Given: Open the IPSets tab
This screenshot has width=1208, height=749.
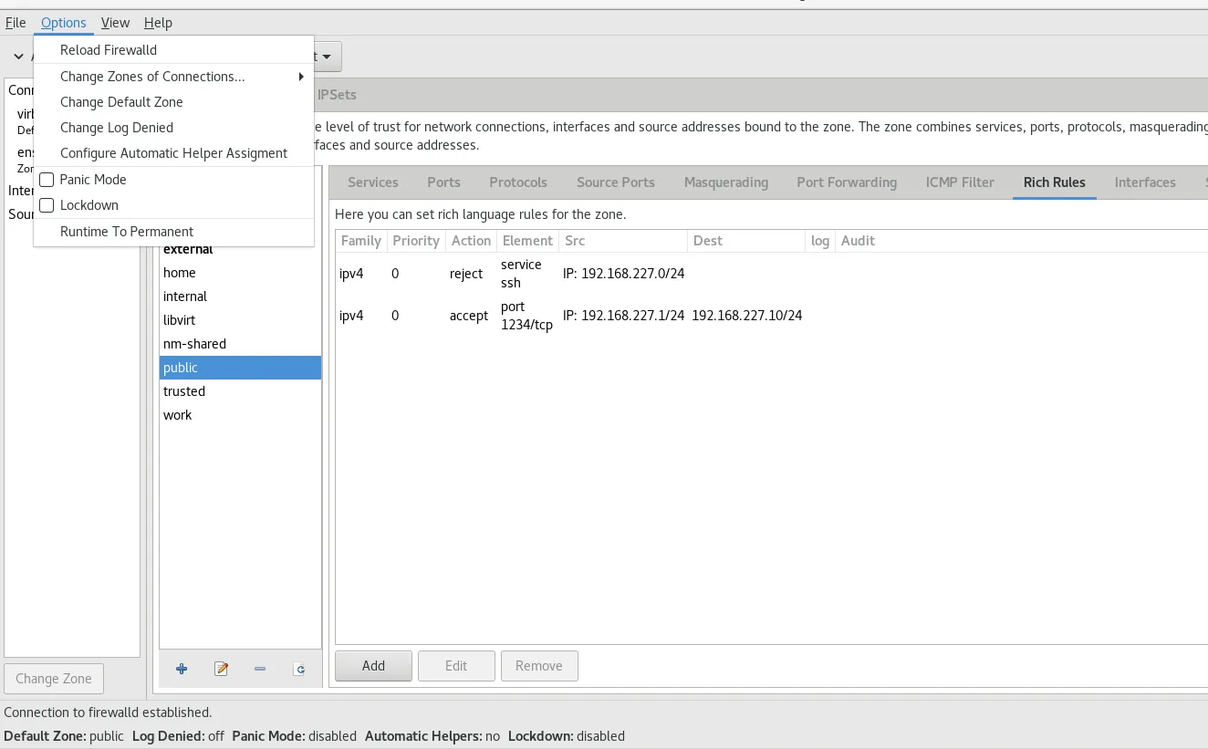Looking at the screenshot, I should point(337,95).
